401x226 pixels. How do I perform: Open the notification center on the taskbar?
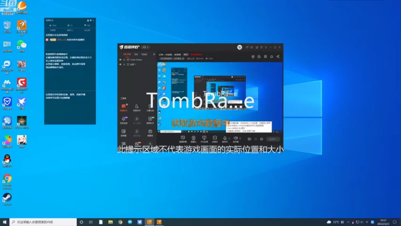click(x=395, y=222)
